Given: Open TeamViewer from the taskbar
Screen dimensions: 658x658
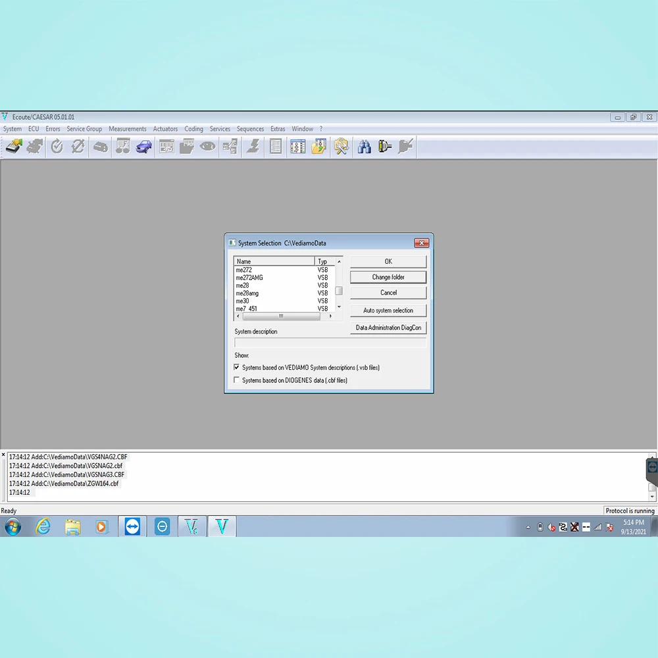Looking at the screenshot, I should click(x=132, y=526).
